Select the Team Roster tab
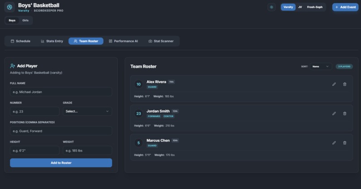 click(86, 41)
